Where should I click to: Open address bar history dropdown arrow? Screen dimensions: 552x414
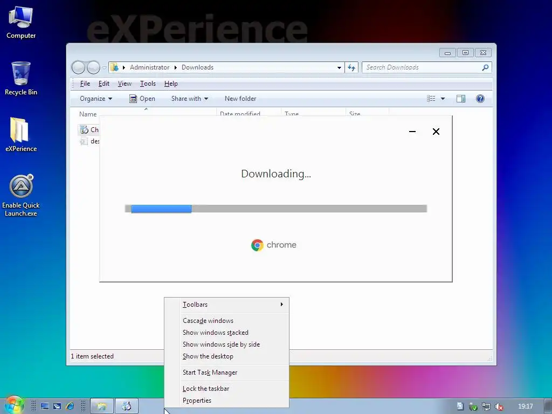tap(339, 67)
